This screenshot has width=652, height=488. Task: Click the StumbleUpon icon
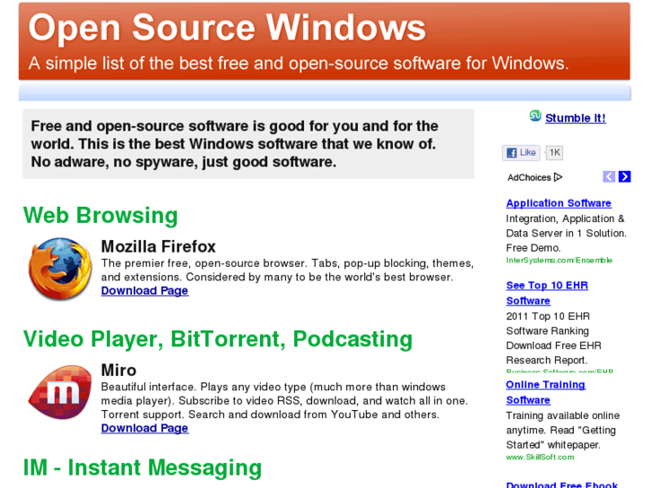pyautogui.click(x=535, y=116)
